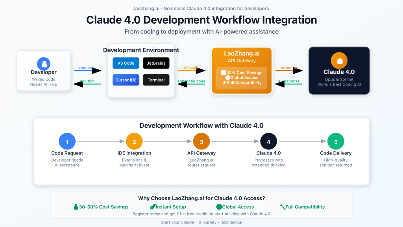The height and width of the screenshot is (227, 403).
Task: Click the globe icon beside green Global Access
Action: pos(219,207)
